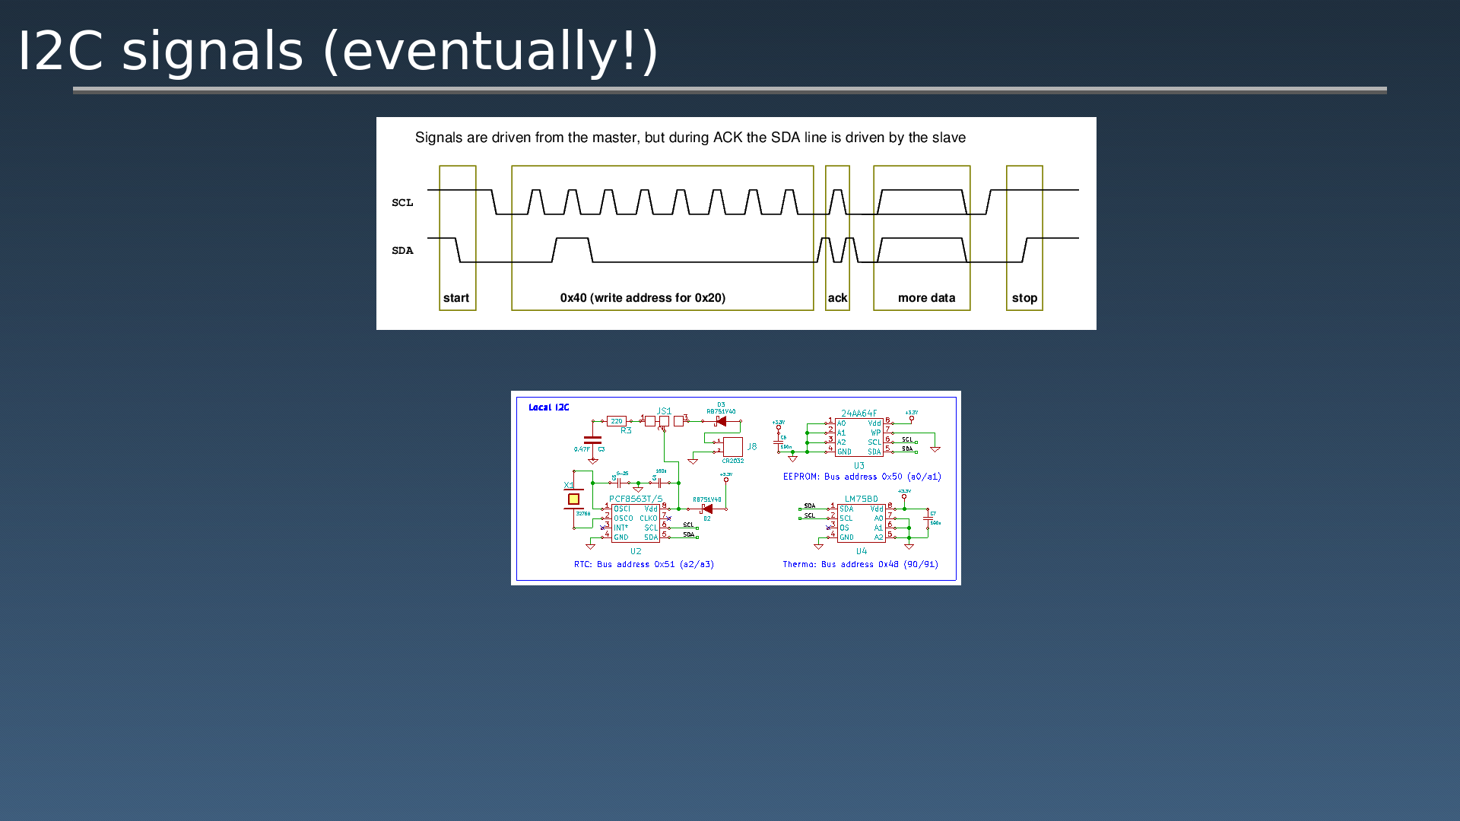This screenshot has width=1460, height=821.
Task: Click the 0.47F capacitor symbol
Action: click(592, 439)
